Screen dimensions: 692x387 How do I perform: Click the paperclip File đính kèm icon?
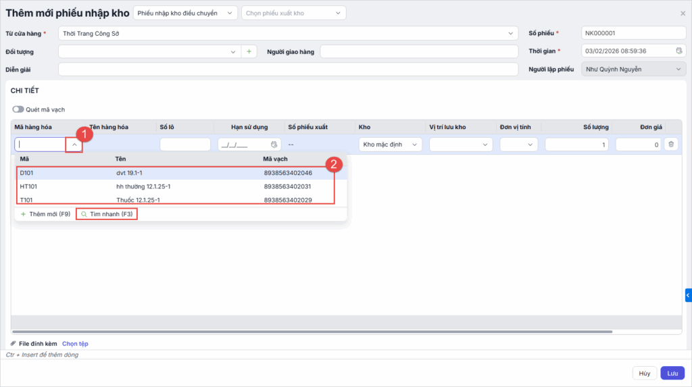coord(14,344)
